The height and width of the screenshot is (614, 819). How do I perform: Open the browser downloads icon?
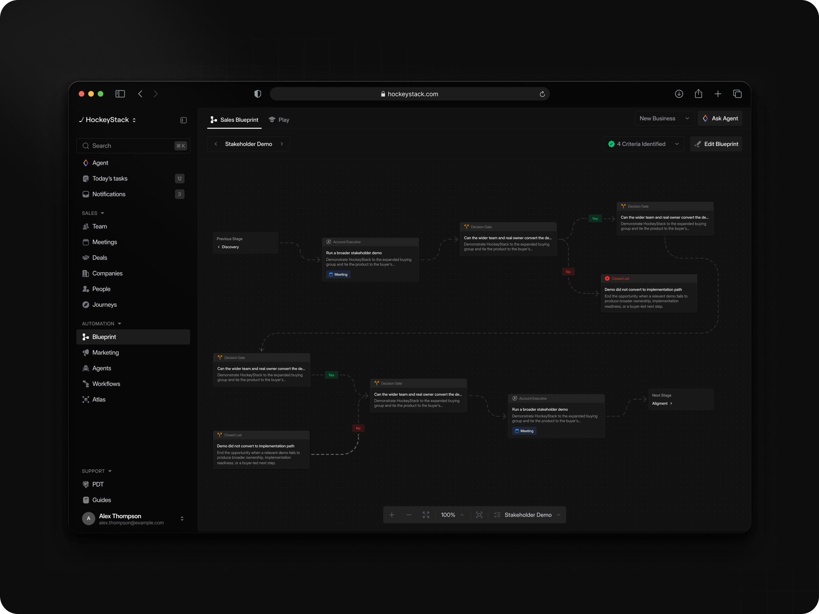[679, 94]
